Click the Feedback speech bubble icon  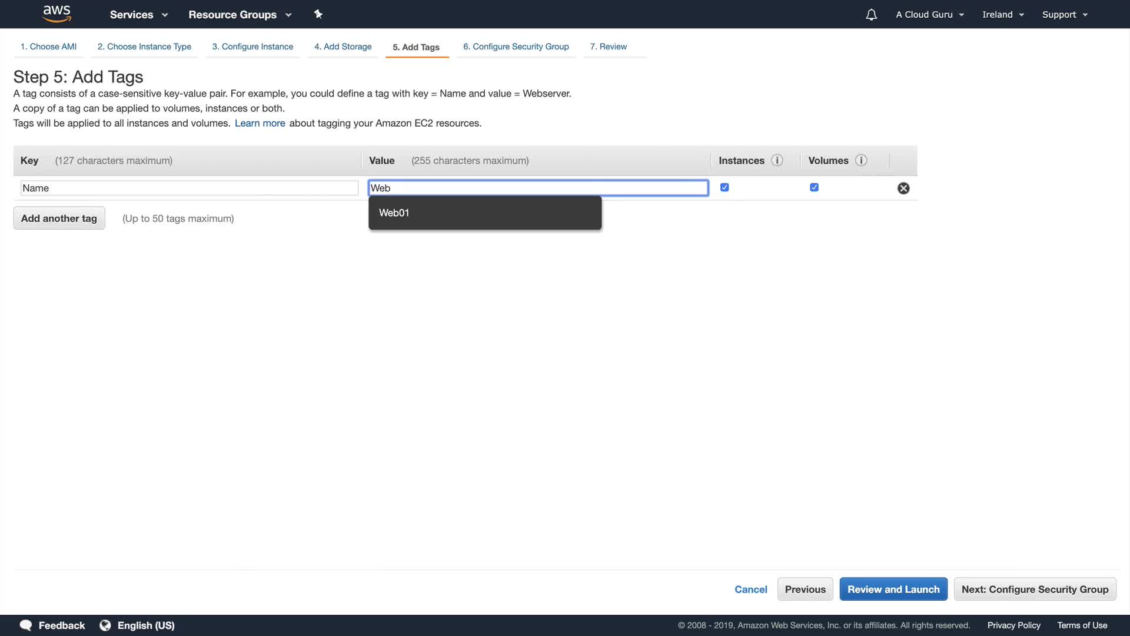[26, 625]
